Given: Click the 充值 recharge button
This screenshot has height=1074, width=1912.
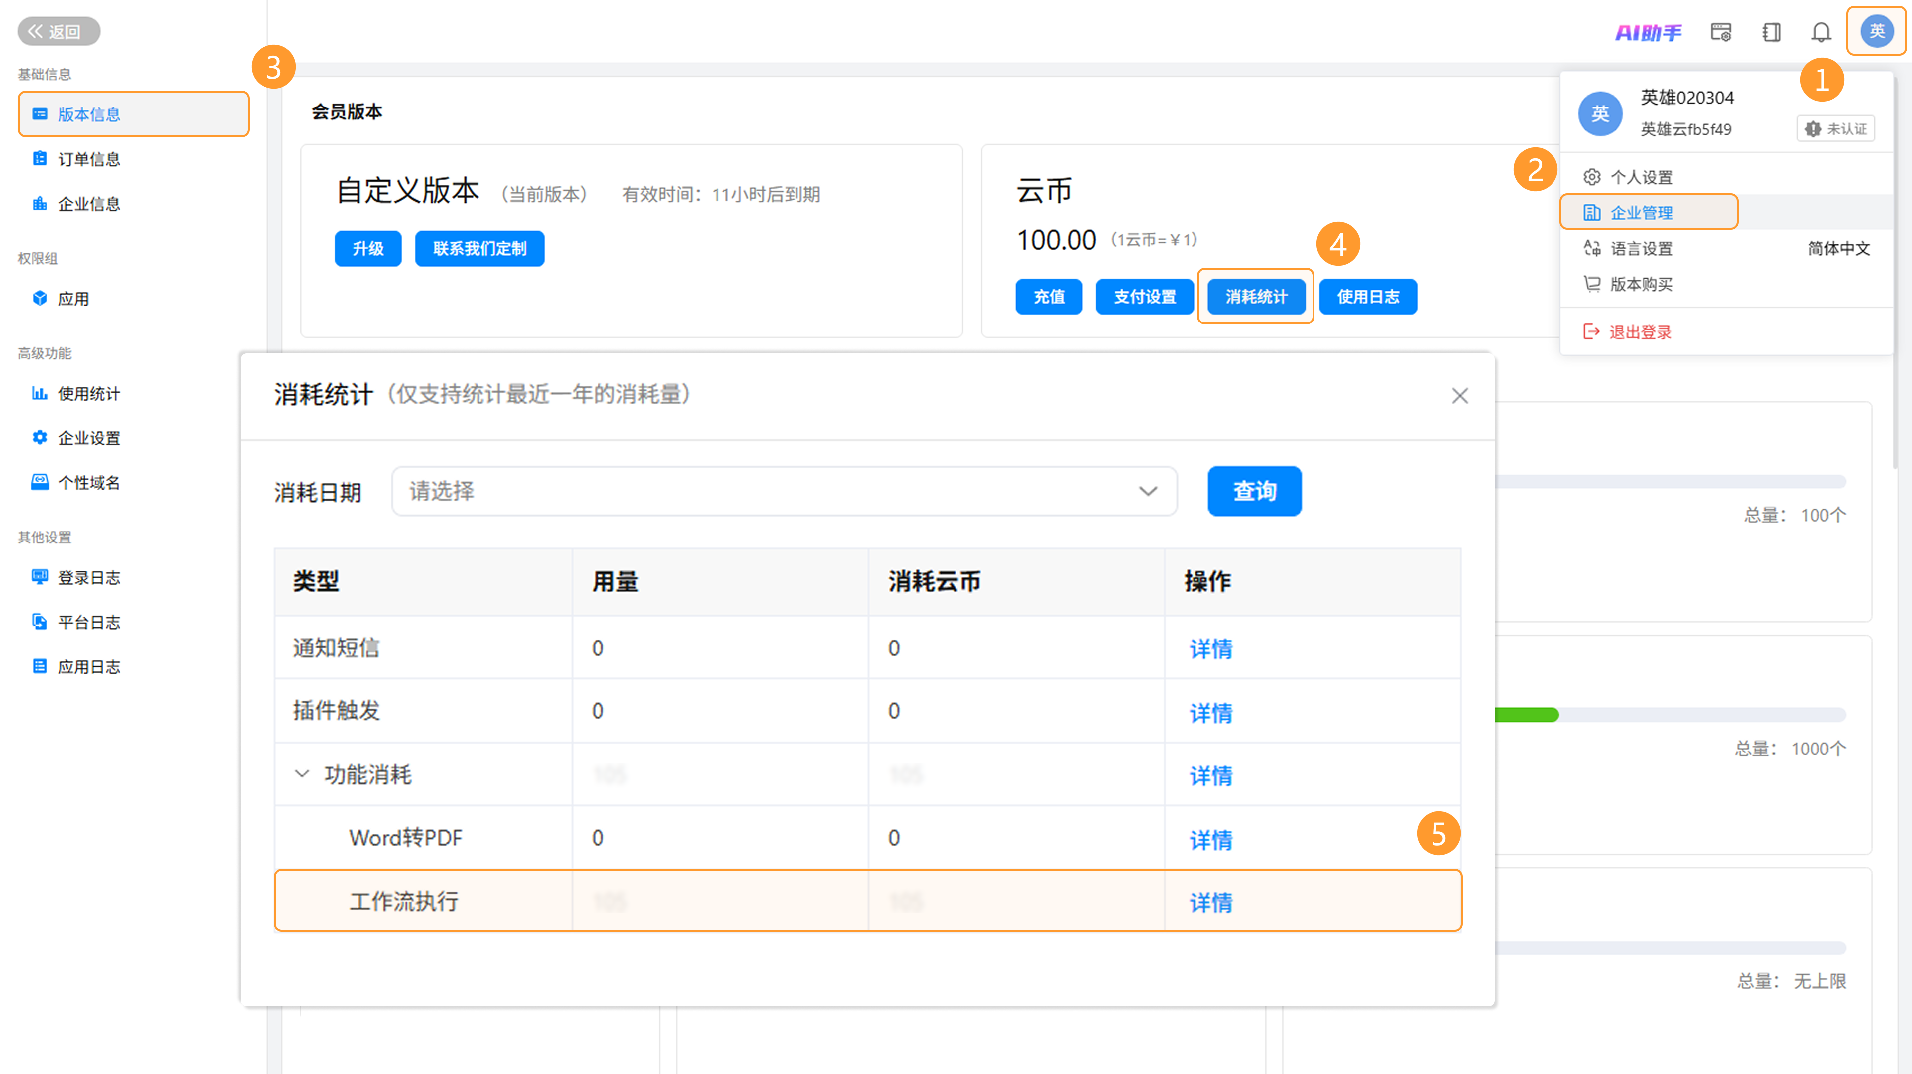Looking at the screenshot, I should click(1048, 297).
